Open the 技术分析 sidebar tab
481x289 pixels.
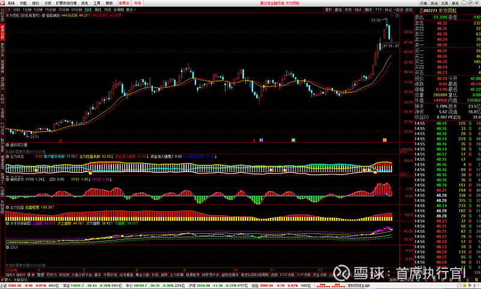pyautogui.click(x=2, y=33)
